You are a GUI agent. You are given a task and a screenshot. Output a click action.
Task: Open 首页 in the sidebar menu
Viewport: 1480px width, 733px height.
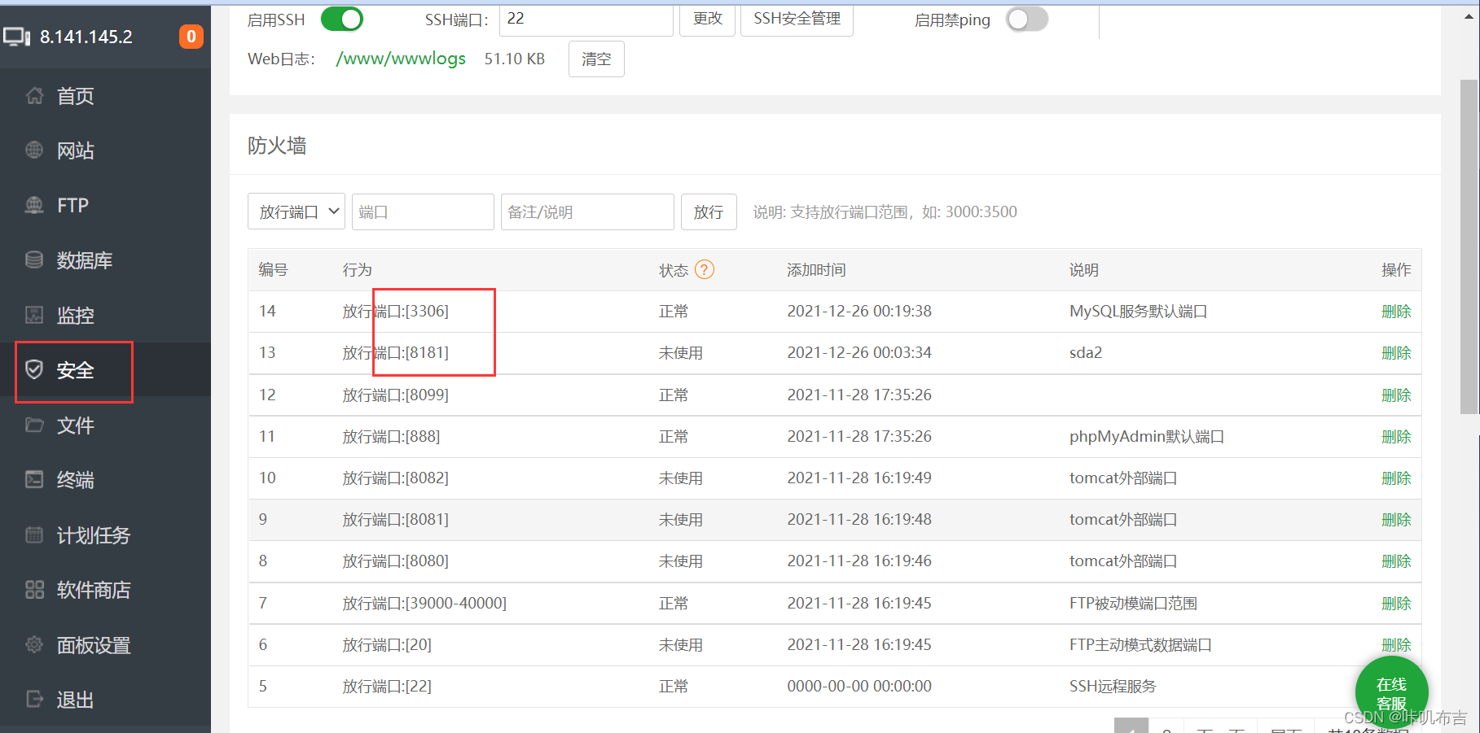click(75, 96)
